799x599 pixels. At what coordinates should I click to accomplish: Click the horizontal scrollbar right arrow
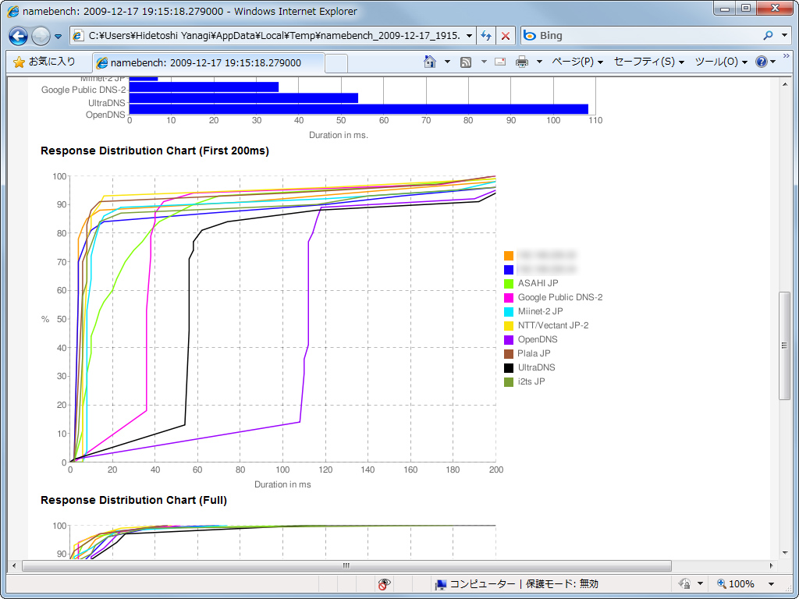coord(772,565)
